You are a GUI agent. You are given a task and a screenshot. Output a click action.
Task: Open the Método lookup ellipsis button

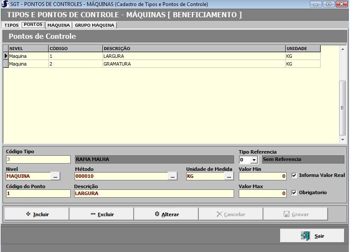[x=172, y=176]
